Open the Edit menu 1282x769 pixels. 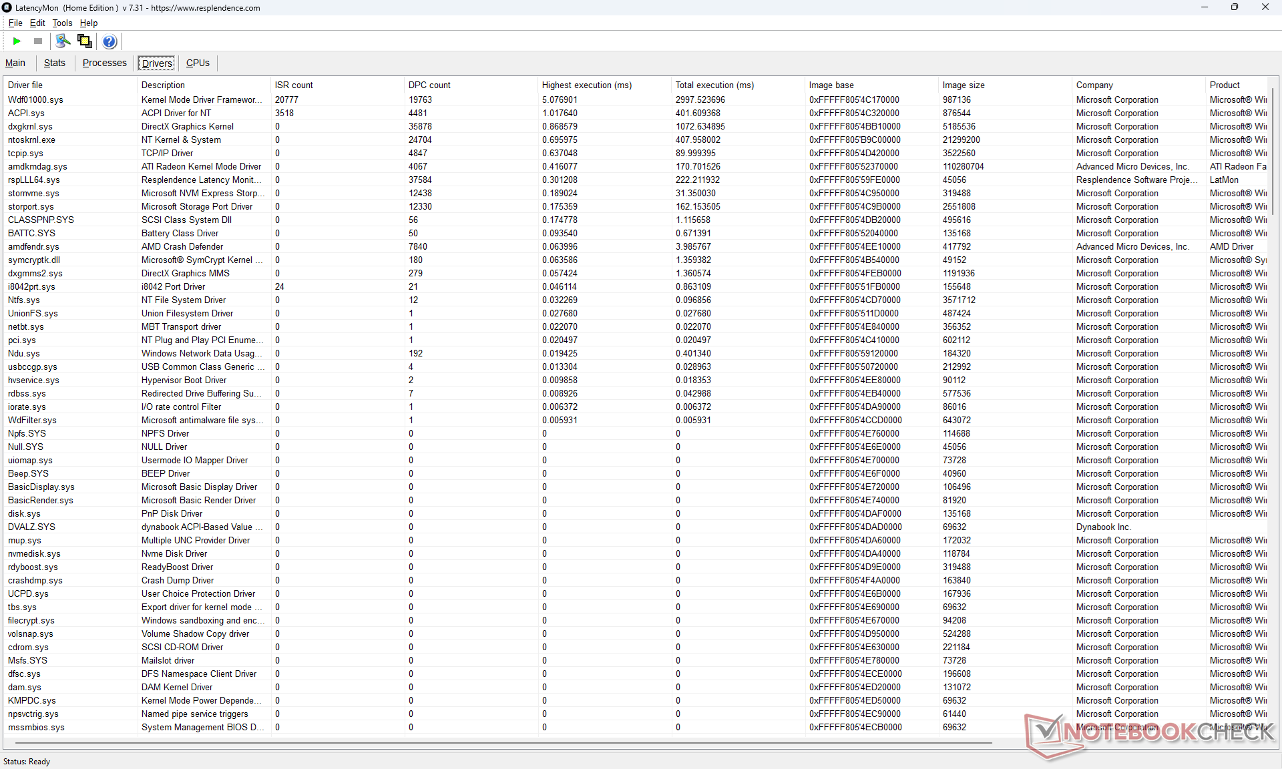pos(37,23)
